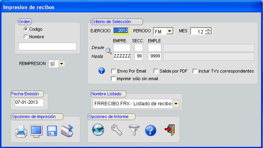This screenshot has height=148, width=263.
Task: Increase MES with the up stepper arrow
Action: coord(208,30)
